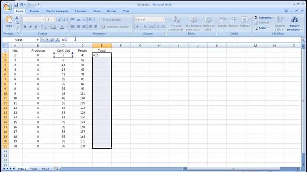Click the Insertar cells button
This screenshot has height=172, width=307.
click(223, 23)
